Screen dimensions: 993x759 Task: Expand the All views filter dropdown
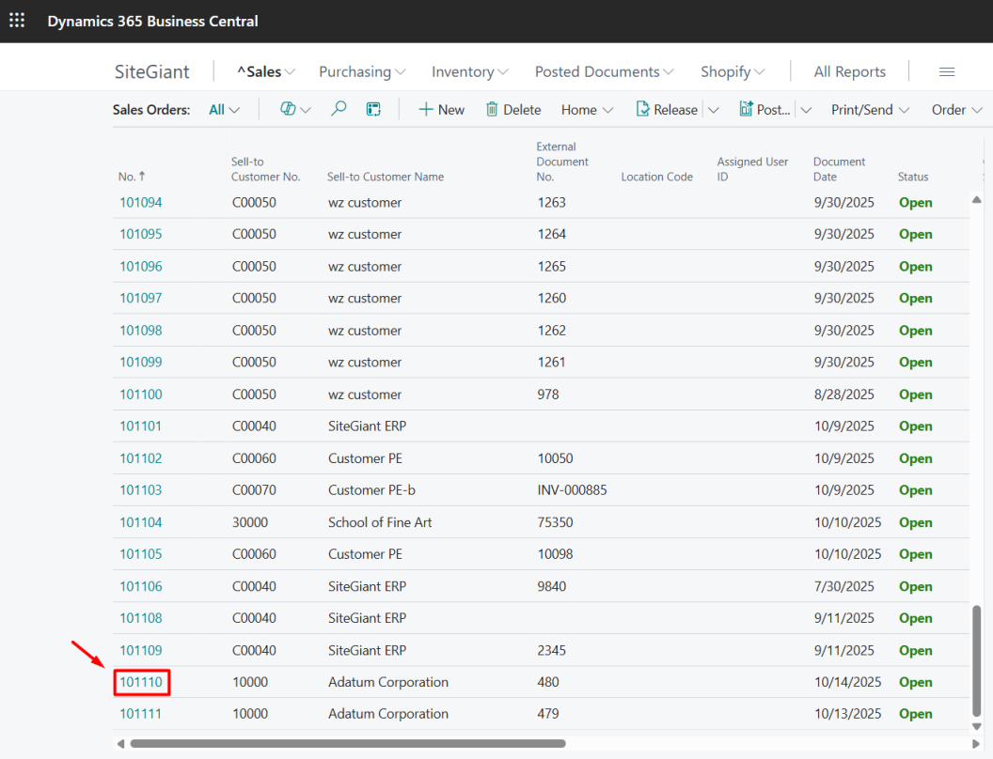point(224,110)
